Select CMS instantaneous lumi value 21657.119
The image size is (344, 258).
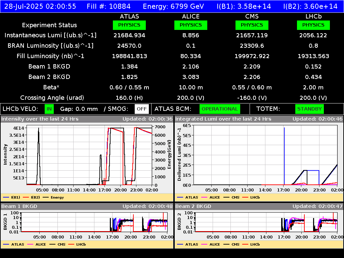252,35
